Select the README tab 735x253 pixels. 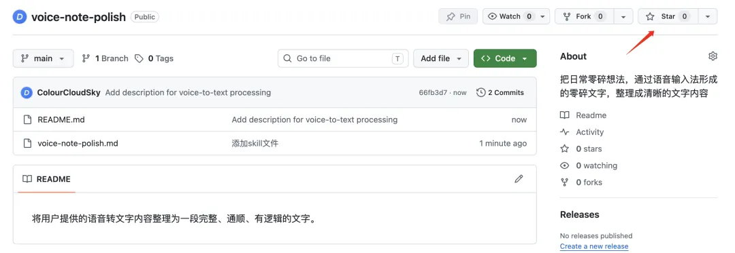tap(46, 179)
